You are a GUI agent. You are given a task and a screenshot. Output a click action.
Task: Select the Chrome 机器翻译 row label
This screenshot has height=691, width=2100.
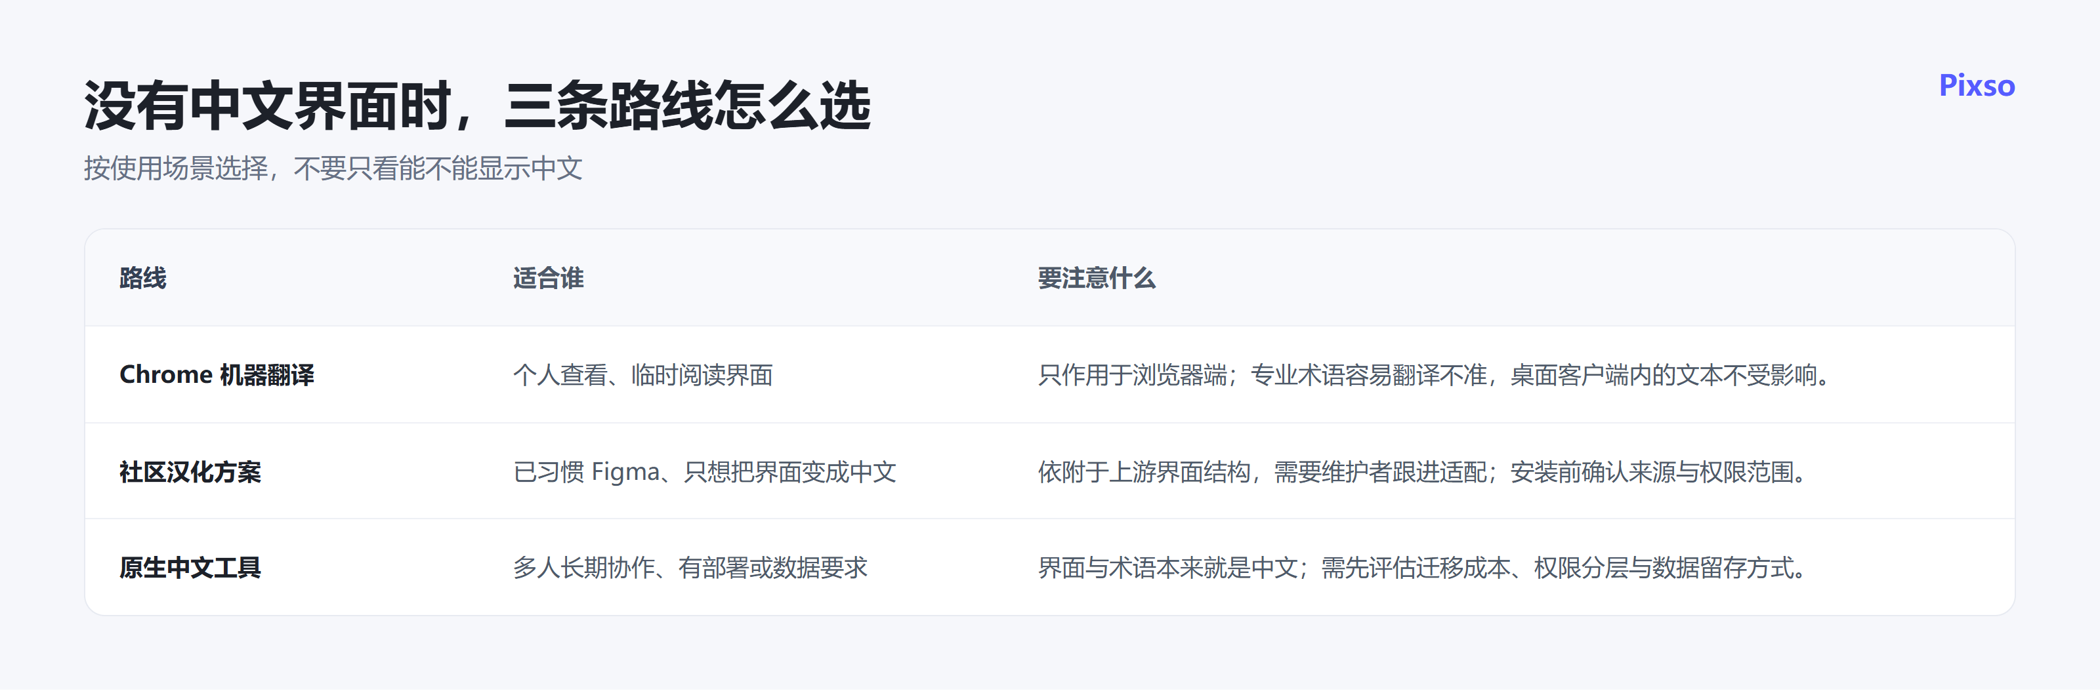point(217,375)
